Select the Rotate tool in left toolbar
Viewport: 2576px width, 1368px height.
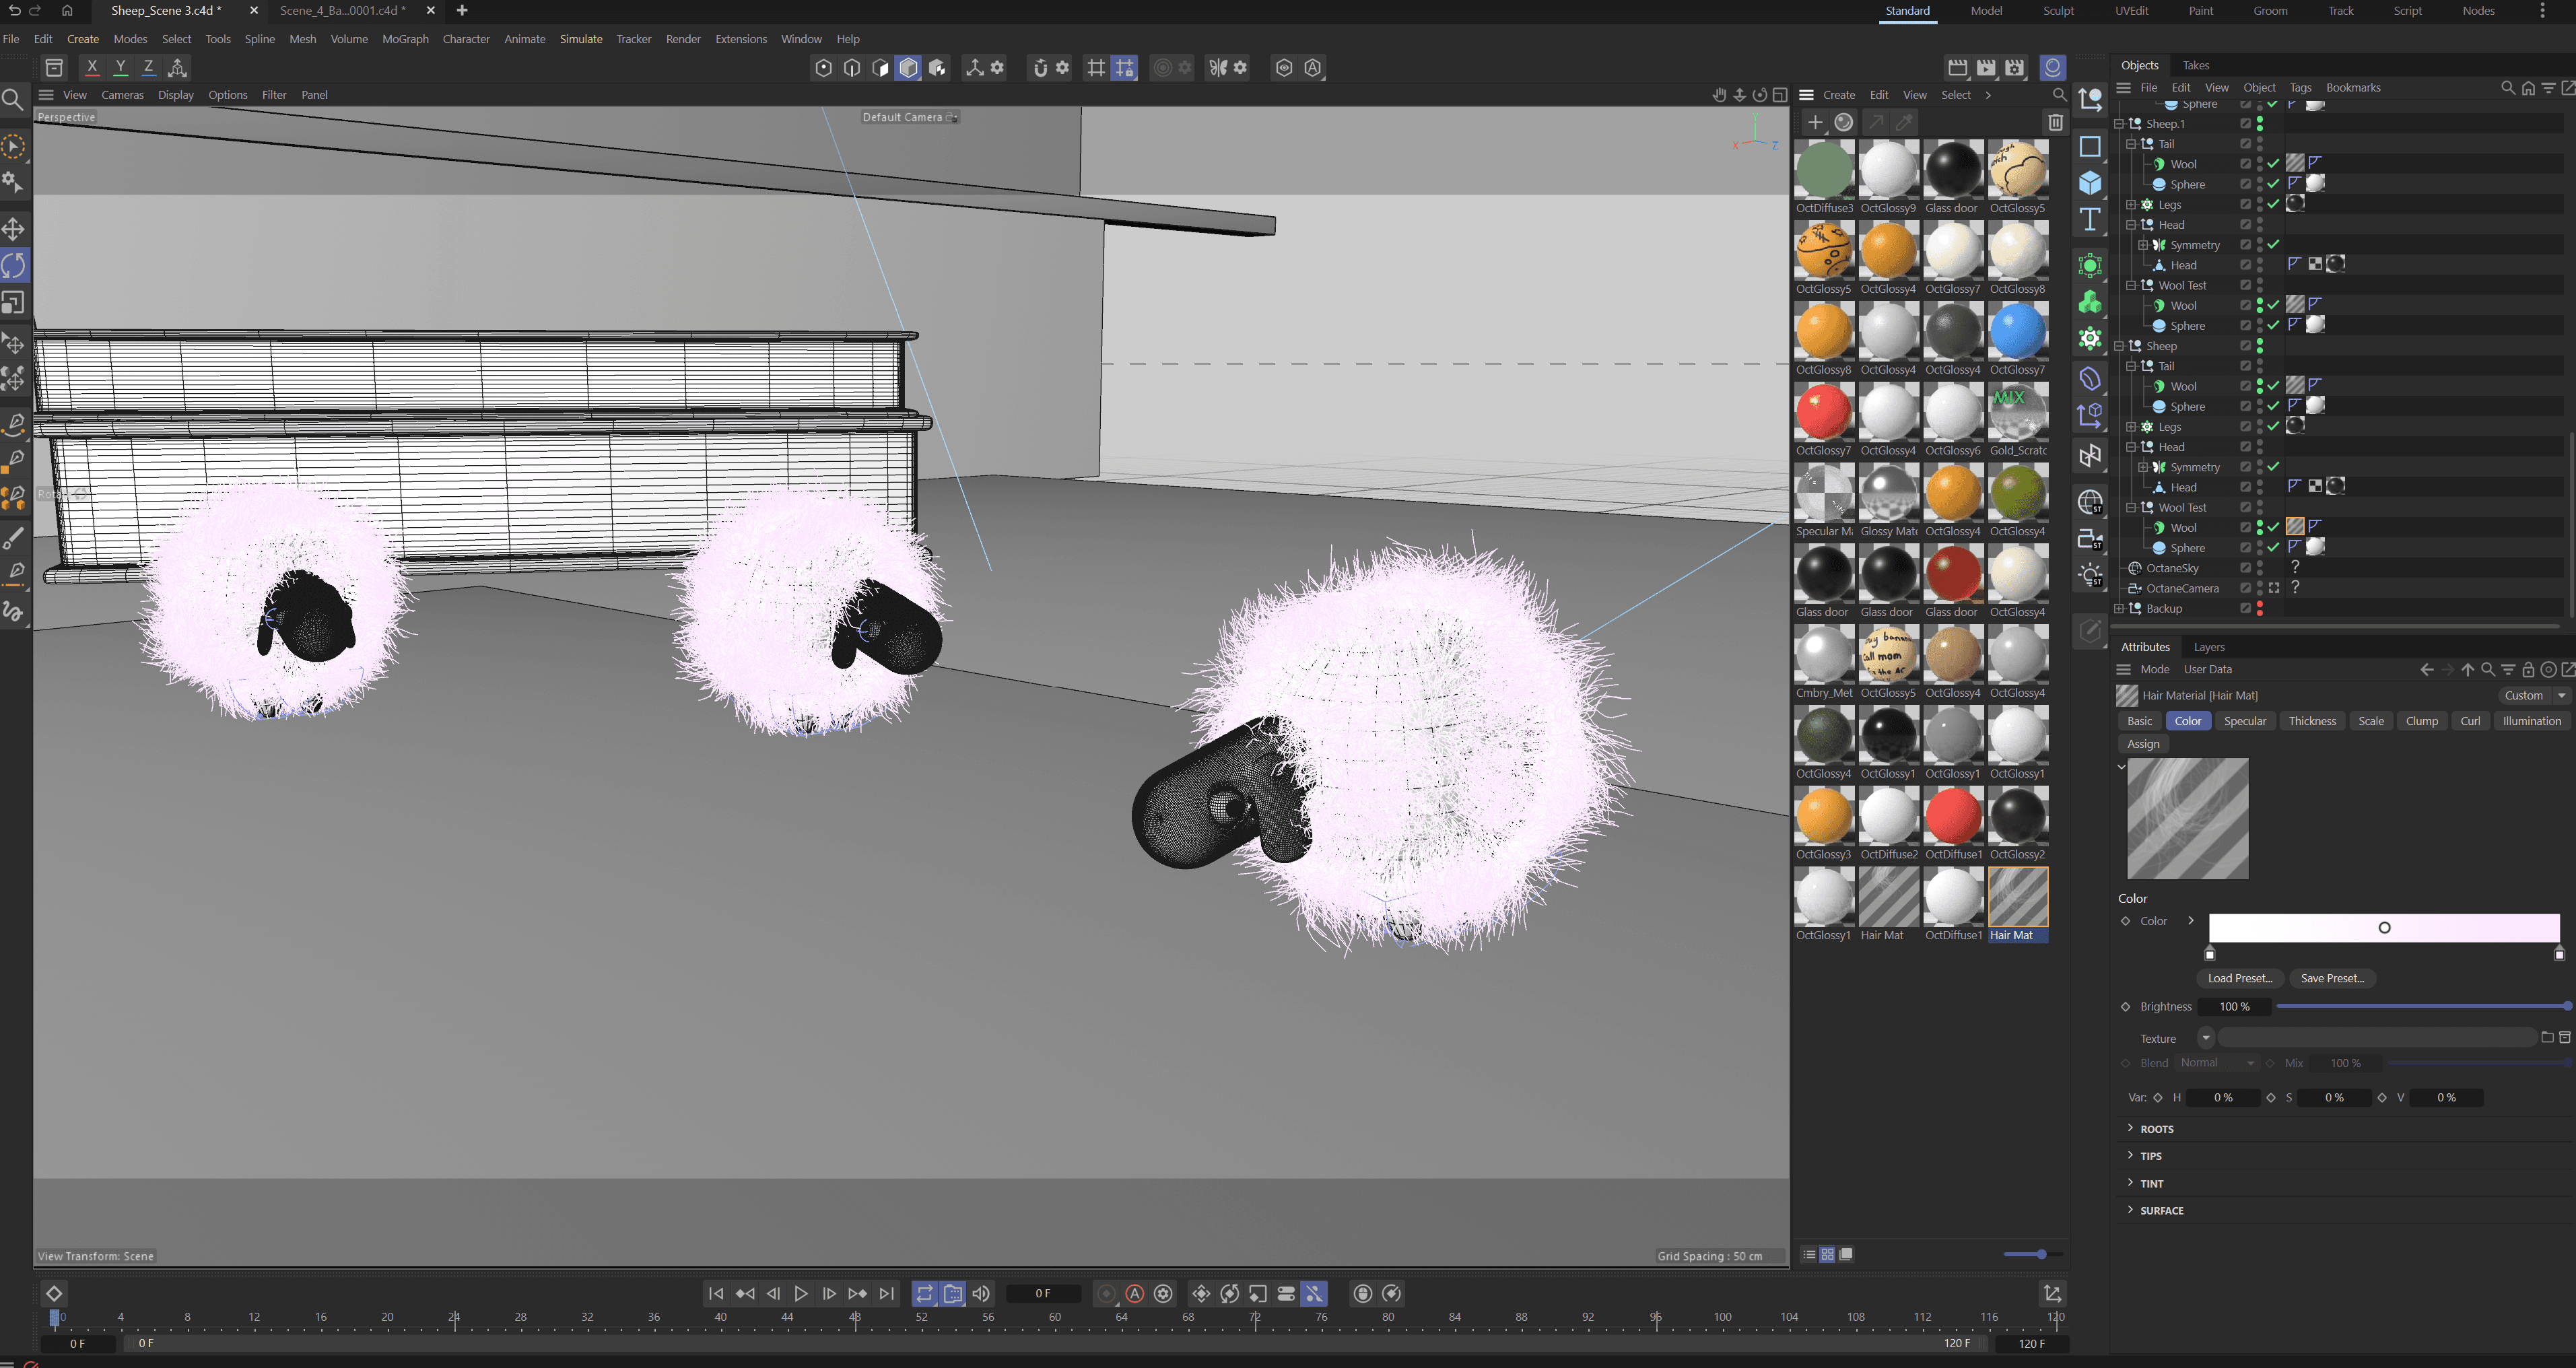coord(14,266)
